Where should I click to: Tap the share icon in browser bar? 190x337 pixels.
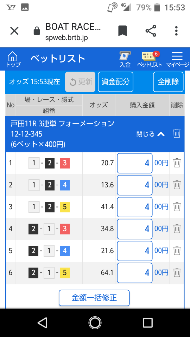151,31
